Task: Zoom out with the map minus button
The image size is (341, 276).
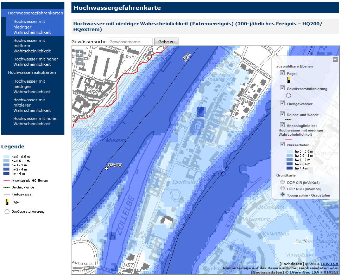Action: (x=80, y=62)
